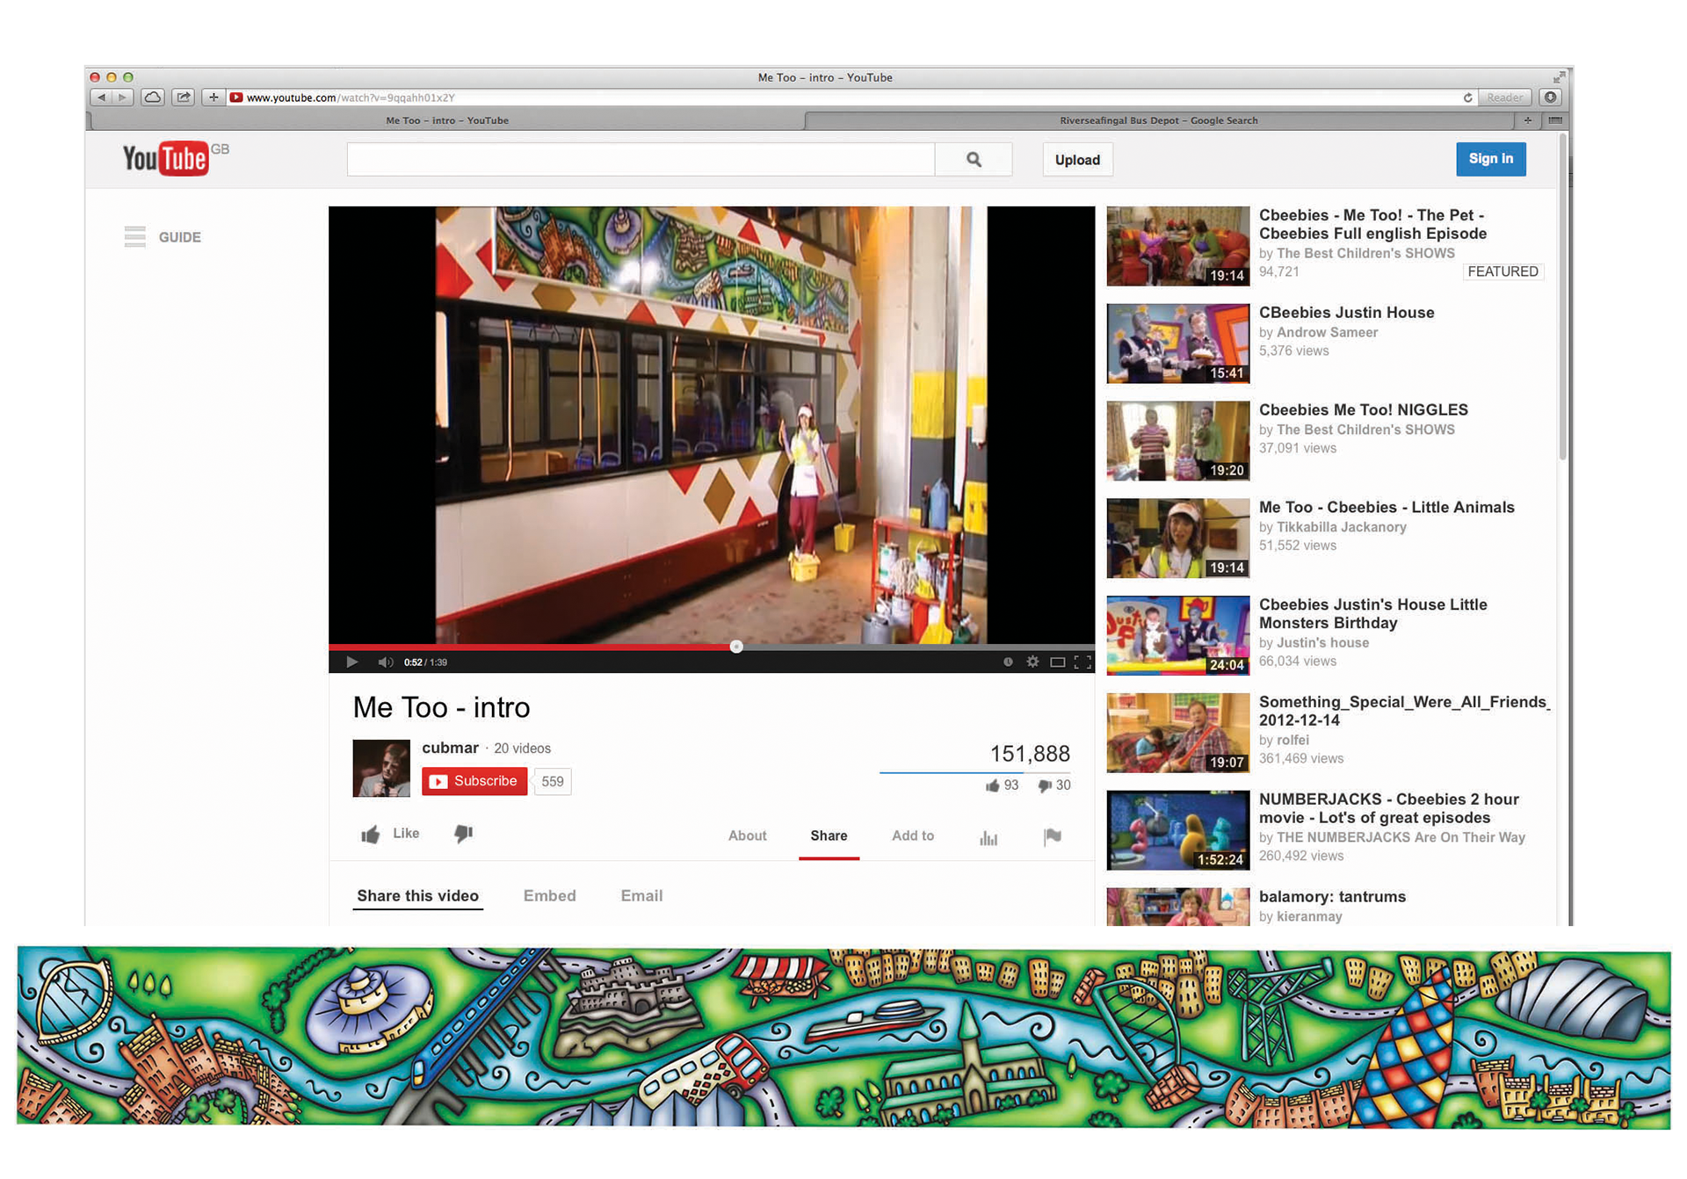Screen dimensions: 1687x1179
Task: Click the Safari share icon
Action: [x=183, y=98]
